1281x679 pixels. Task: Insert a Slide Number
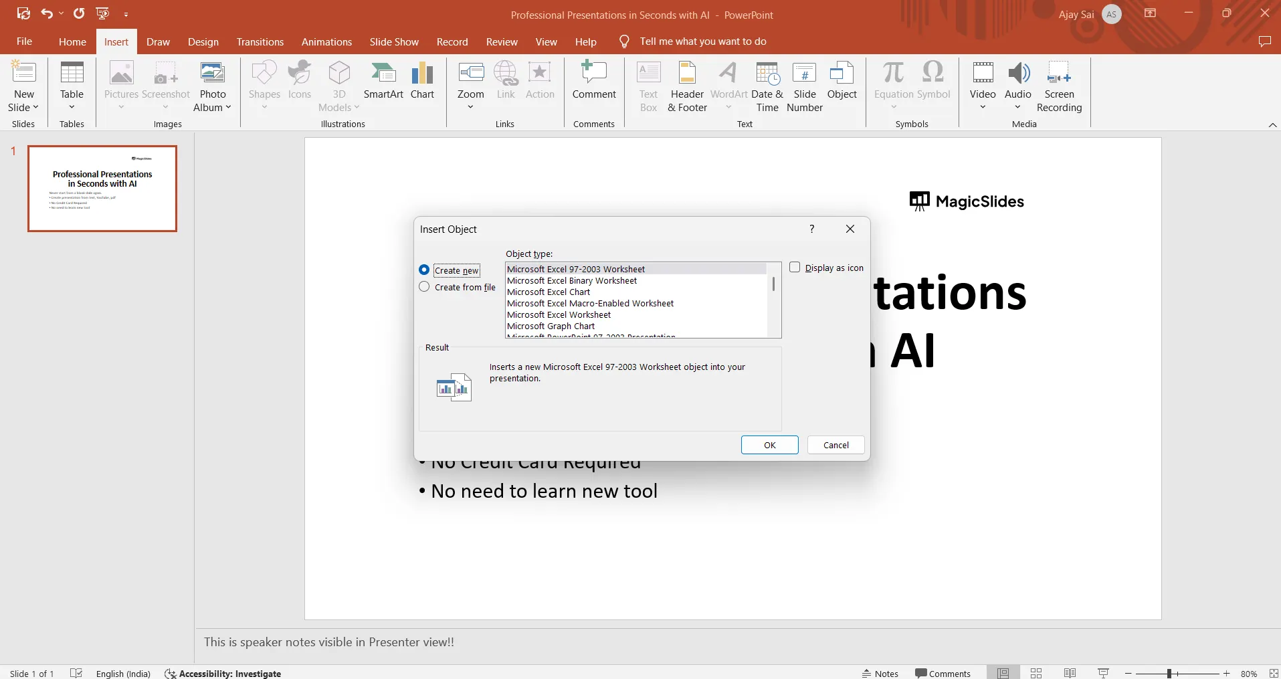pyautogui.click(x=805, y=87)
